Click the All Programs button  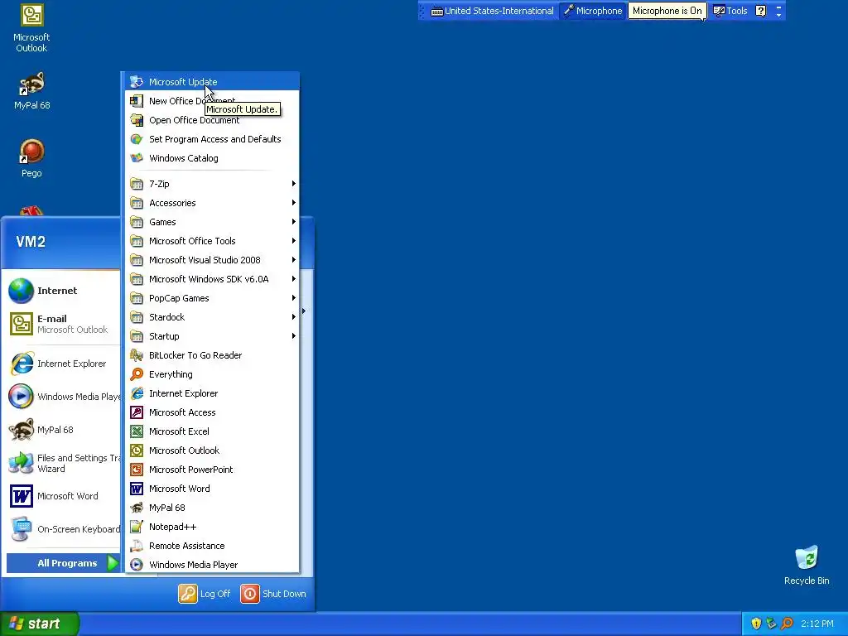coord(64,563)
